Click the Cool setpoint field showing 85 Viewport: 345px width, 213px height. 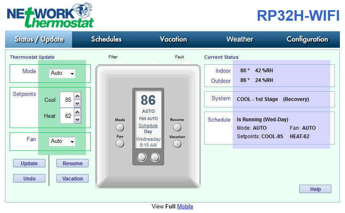click(x=67, y=100)
